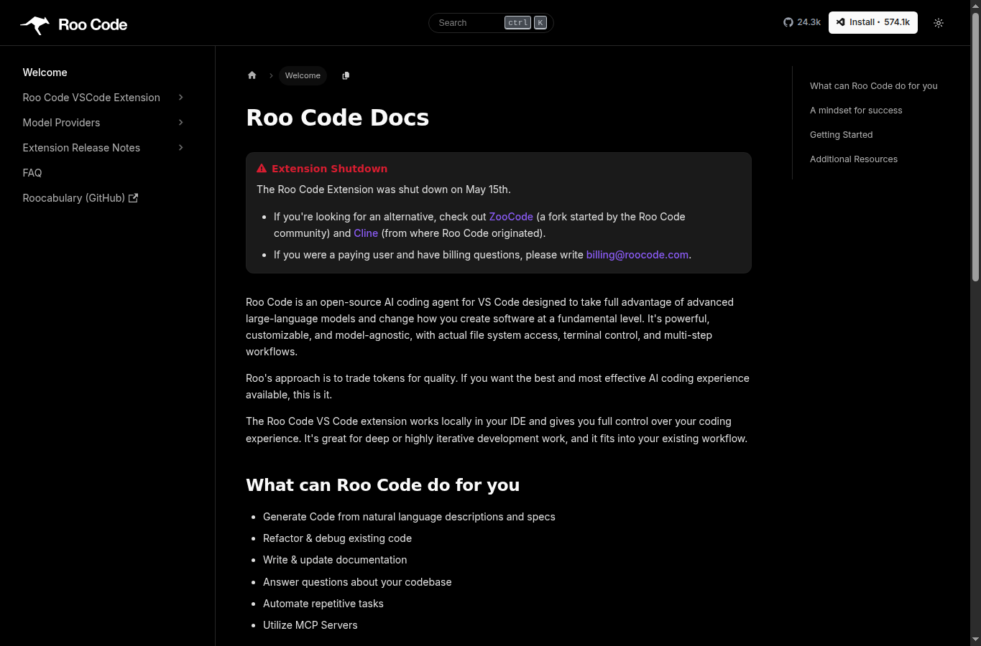Follow the ZooCode link
This screenshot has width=981, height=646.
pyautogui.click(x=511, y=217)
